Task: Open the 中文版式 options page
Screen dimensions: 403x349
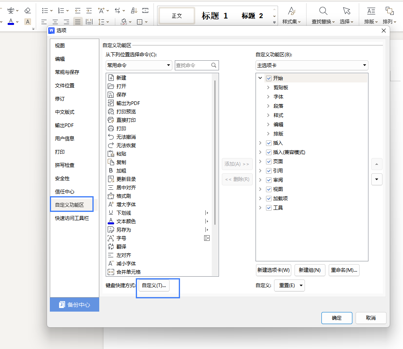Action: [x=65, y=112]
